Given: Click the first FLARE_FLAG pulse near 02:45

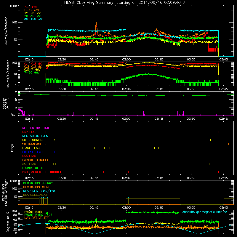Looking at the screenshot, I should point(97,148).
